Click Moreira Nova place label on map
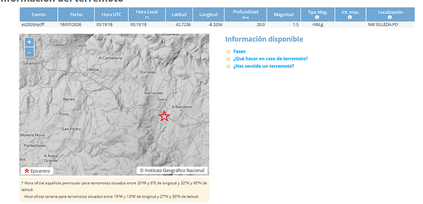 (32, 135)
